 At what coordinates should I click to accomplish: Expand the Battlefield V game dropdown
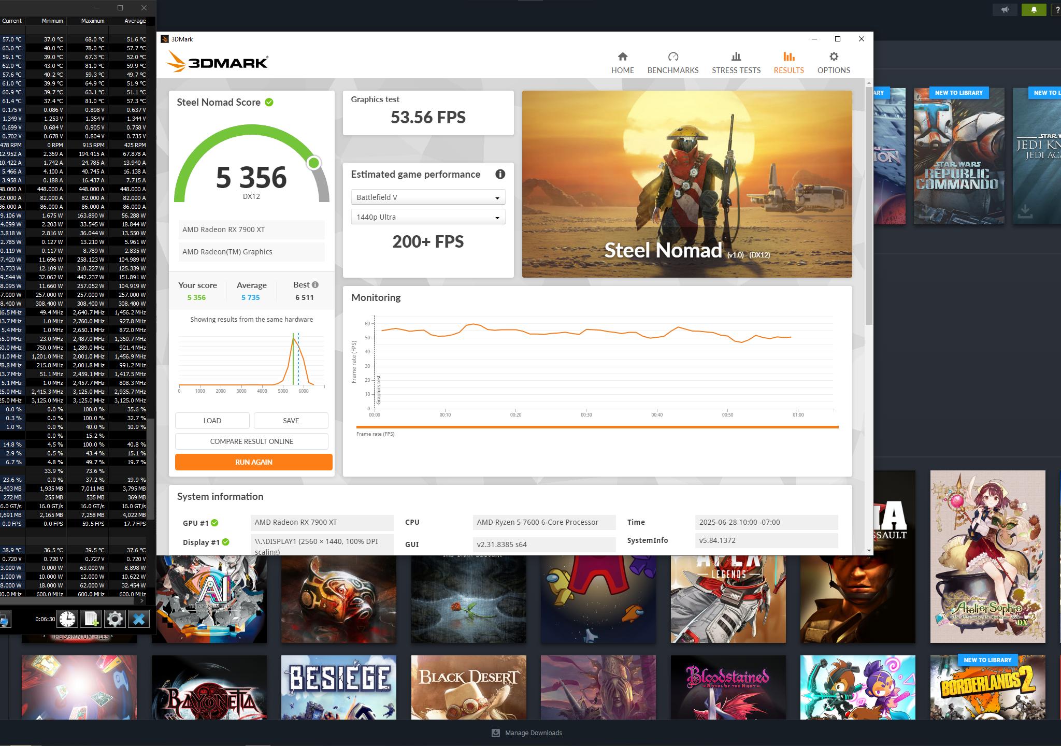coord(428,197)
